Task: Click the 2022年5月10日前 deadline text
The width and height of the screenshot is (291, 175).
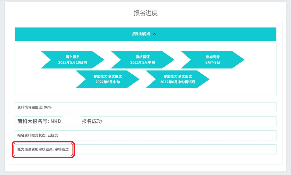Action: click(x=72, y=62)
